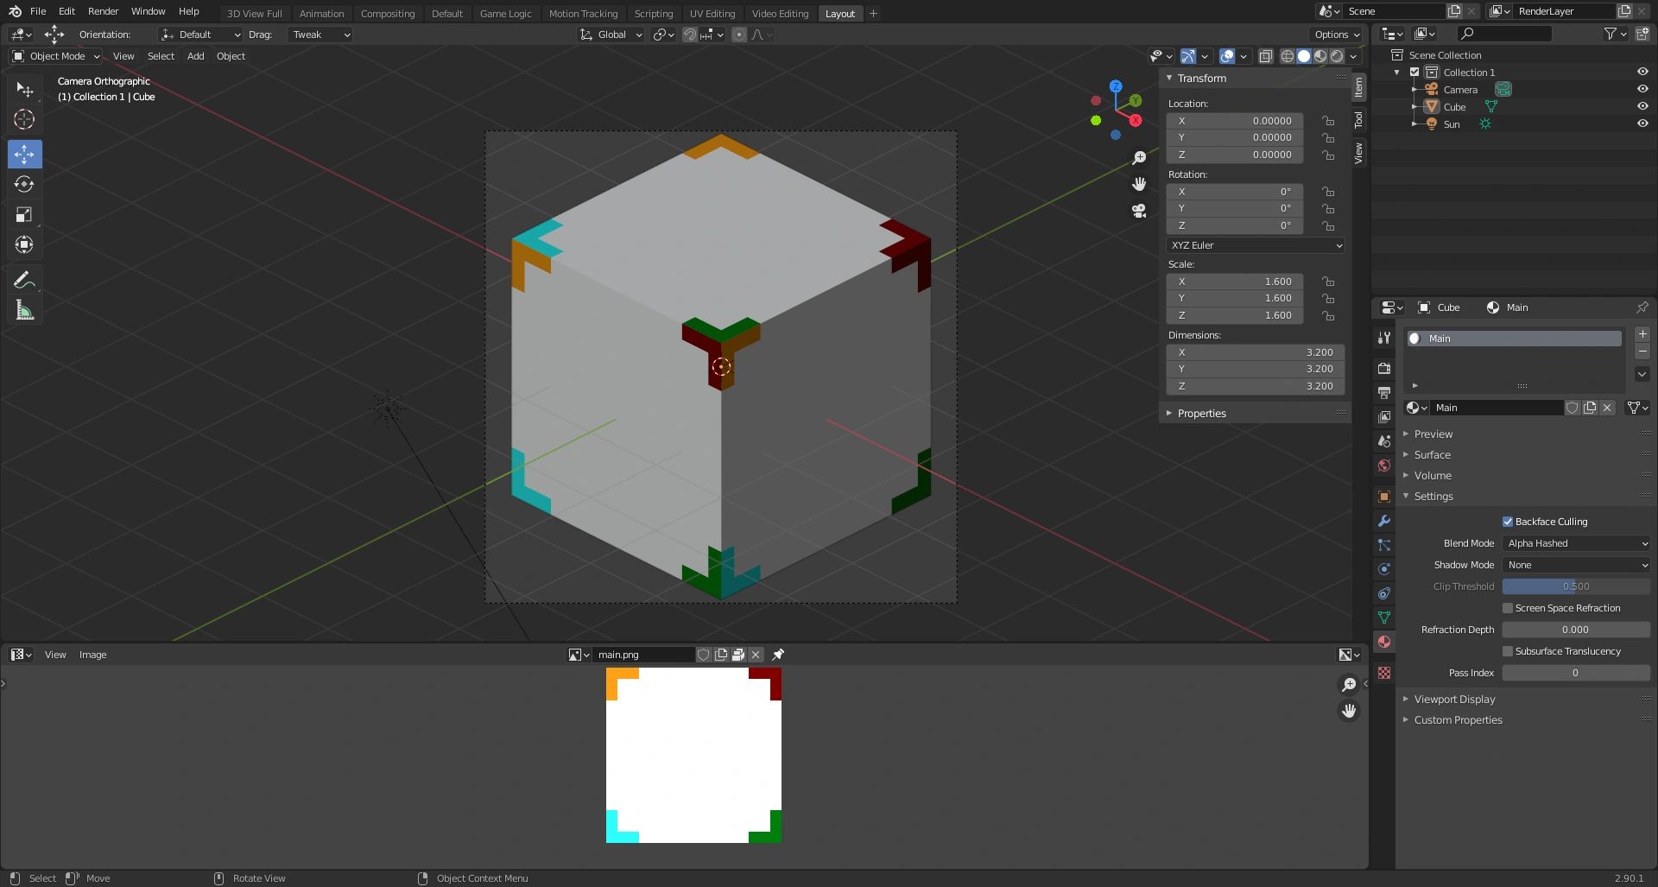Open the Material properties tab
Image resolution: width=1658 pixels, height=887 pixels.
coord(1384,642)
